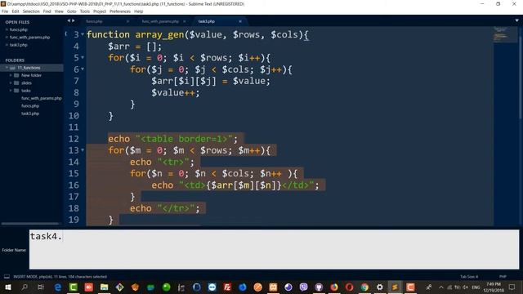Open File Explorer from the taskbar
The width and height of the screenshot is (523, 294).
[x=104, y=287]
